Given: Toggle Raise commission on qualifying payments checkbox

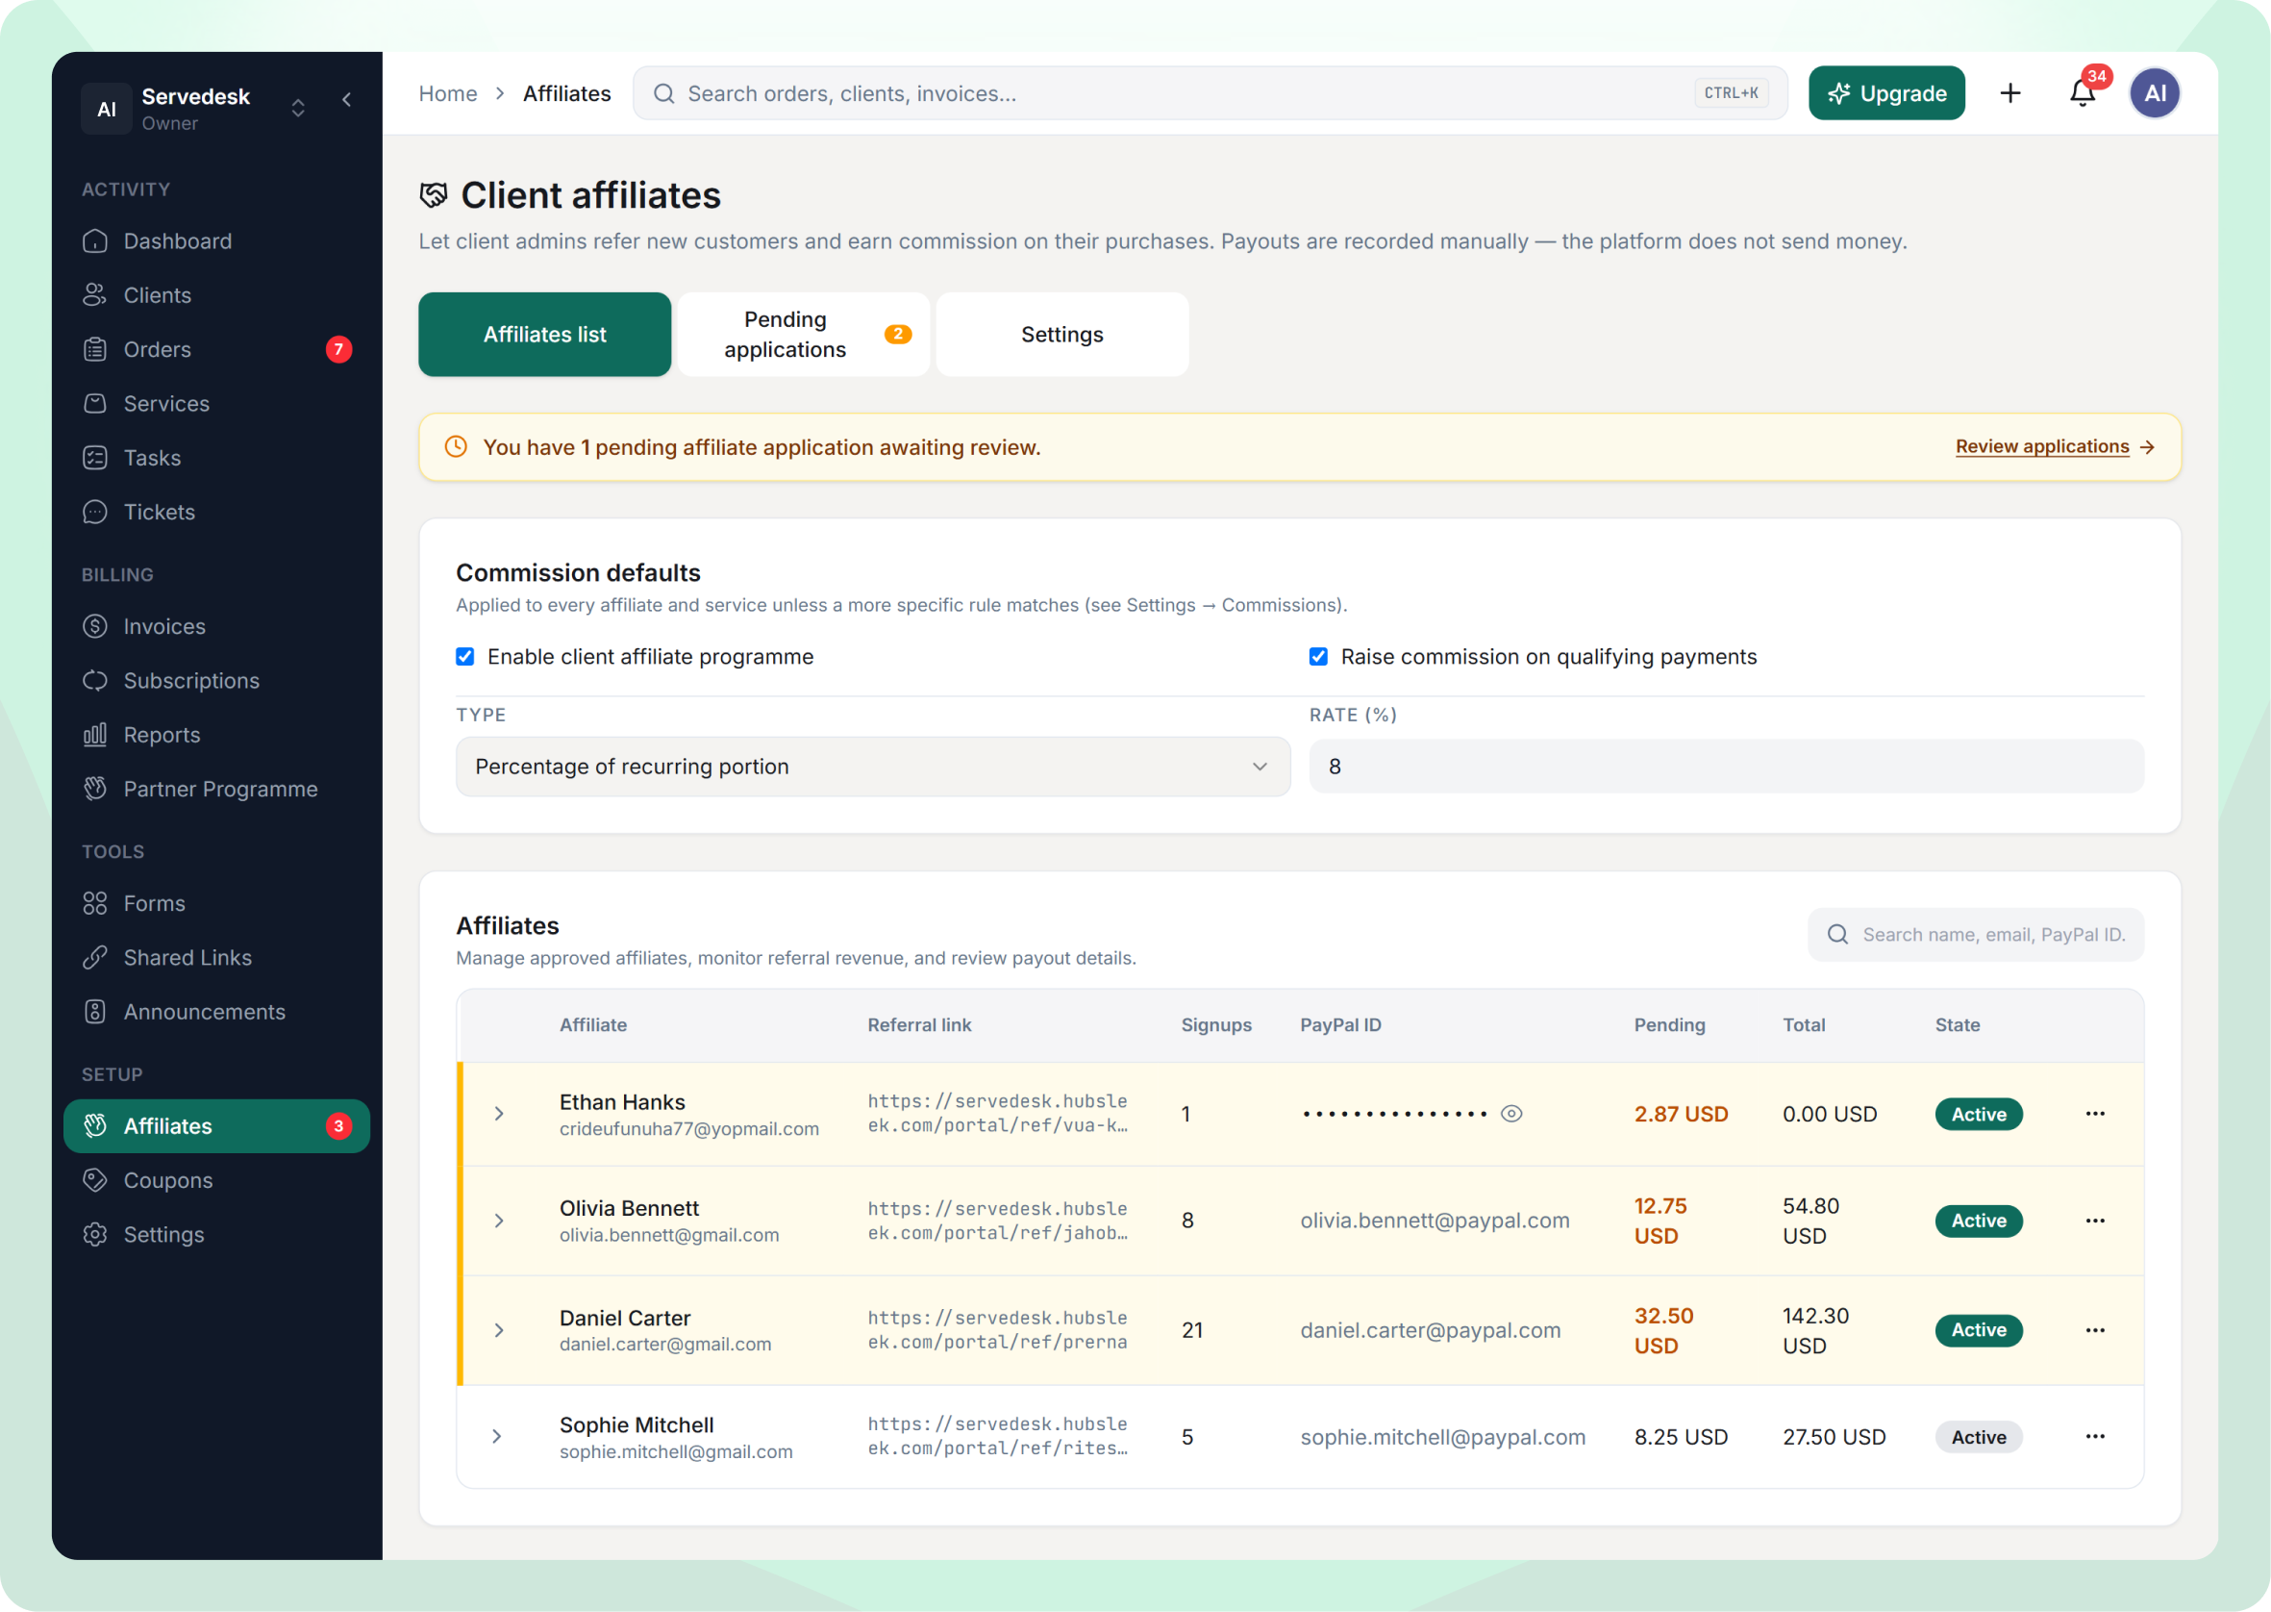Looking at the screenshot, I should (1318, 657).
